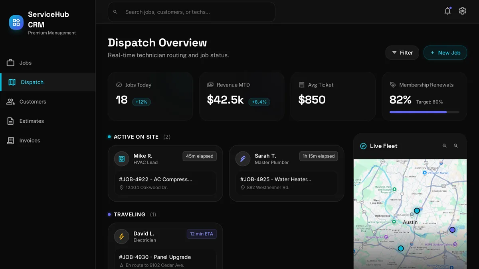This screenshot has width=479, height=269.
Task: Click the ACTIVE ON SITE section heading
Action: click(136, 137)
